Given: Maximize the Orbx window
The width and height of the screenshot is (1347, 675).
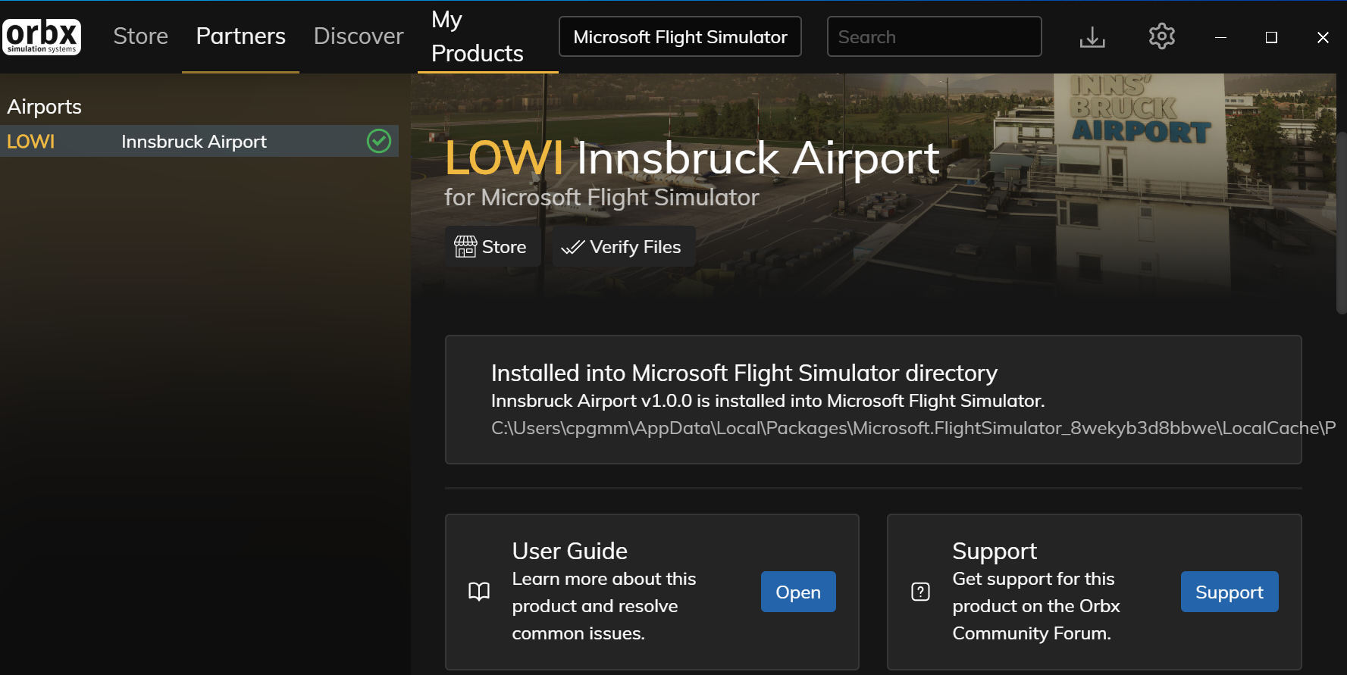Looking at the screenshot, I should (1271, 37).
